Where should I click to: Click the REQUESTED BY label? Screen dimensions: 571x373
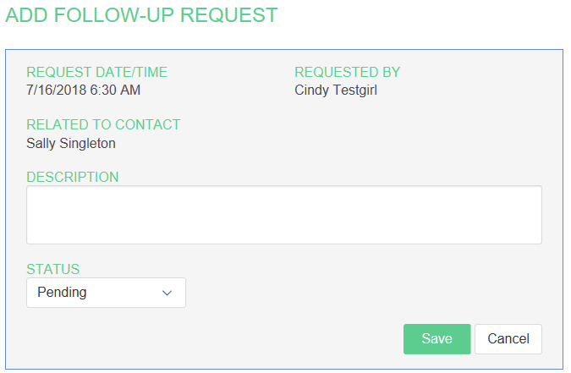(x=348, y=72)
